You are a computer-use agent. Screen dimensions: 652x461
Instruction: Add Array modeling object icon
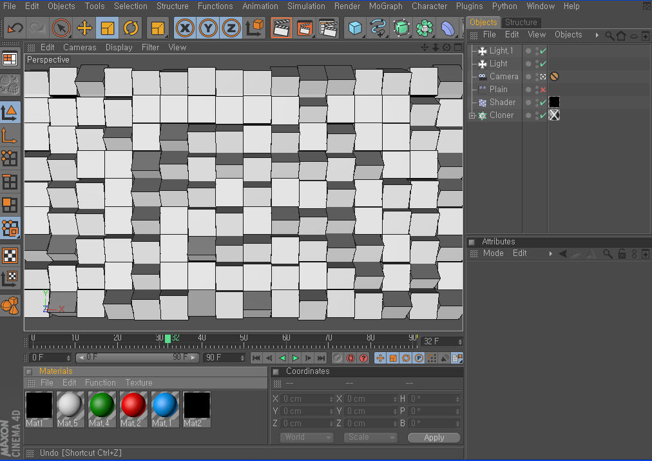tap(425, 28)
